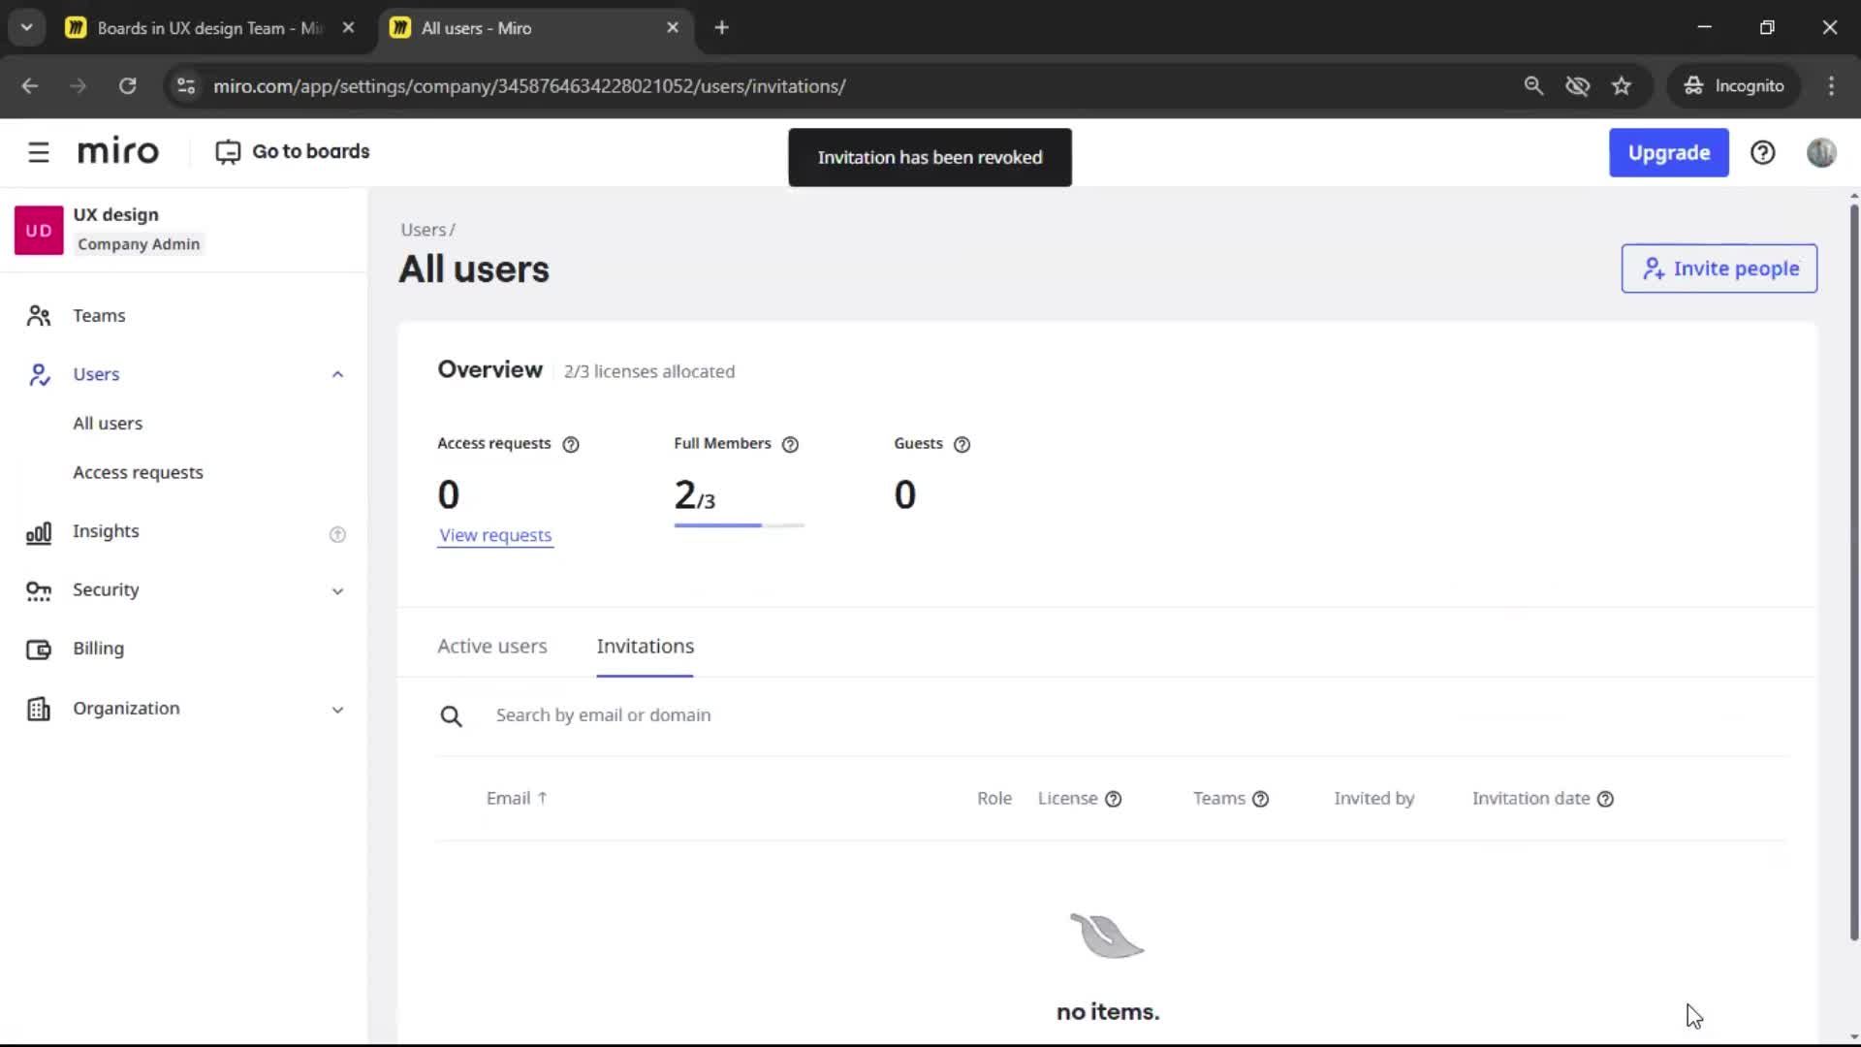Click the Teams column help icon
This screenshot has width=1861, height=1047.
coord(1260,799)
